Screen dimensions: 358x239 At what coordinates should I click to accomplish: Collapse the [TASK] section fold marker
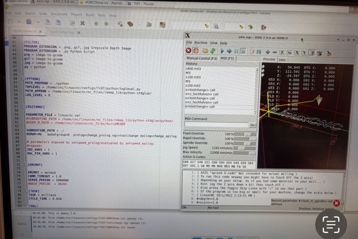(26, 191)
